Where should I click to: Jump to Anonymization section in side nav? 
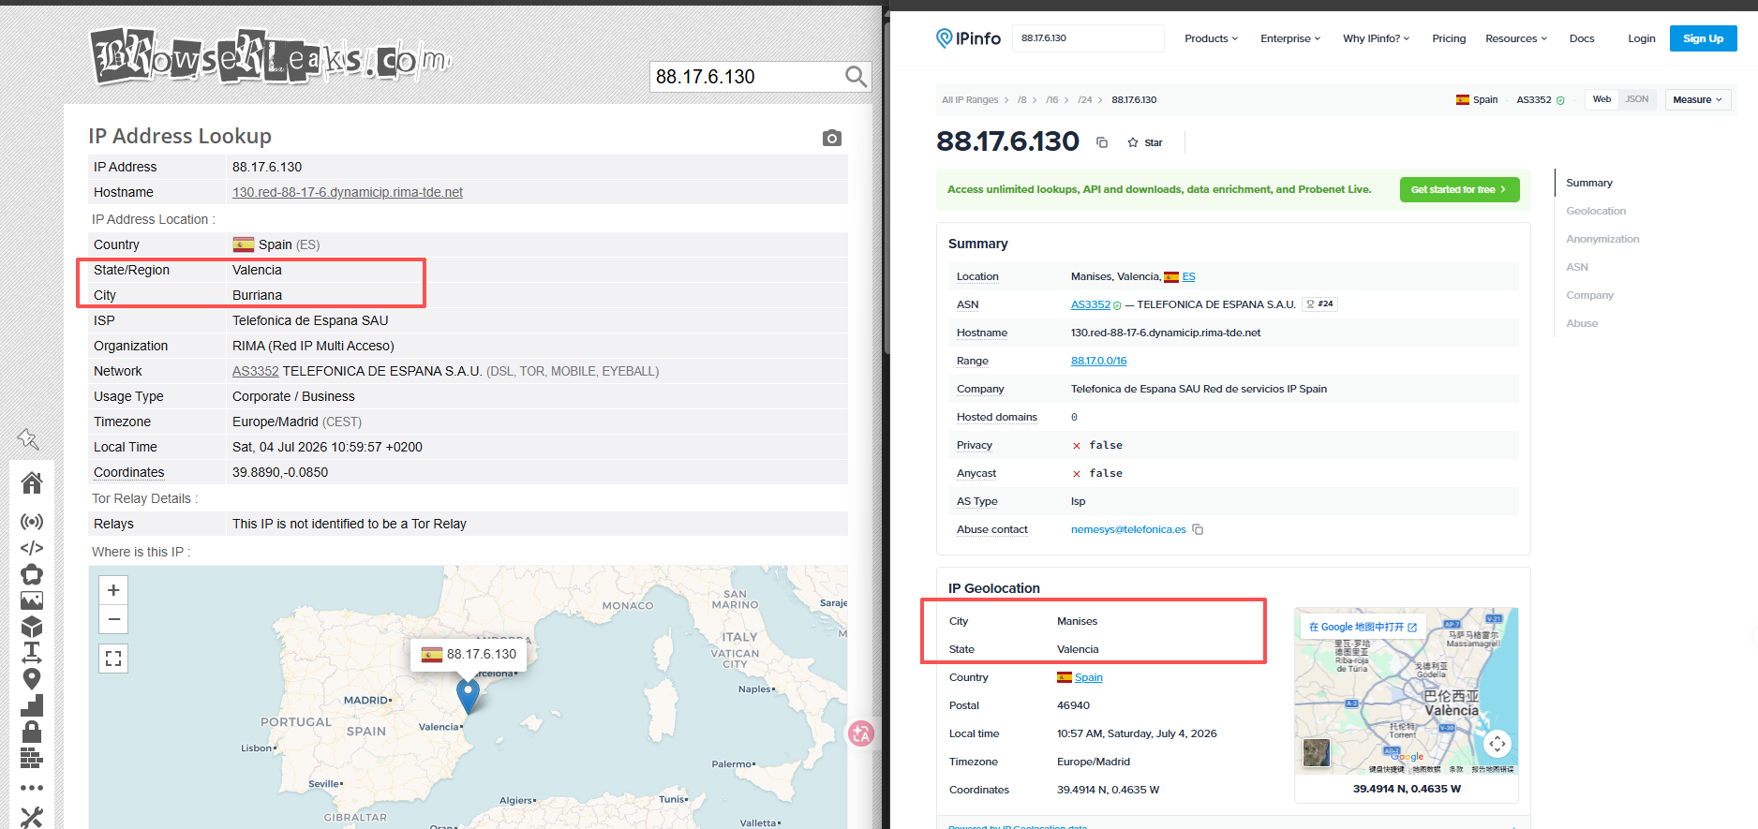[1602, 239]
